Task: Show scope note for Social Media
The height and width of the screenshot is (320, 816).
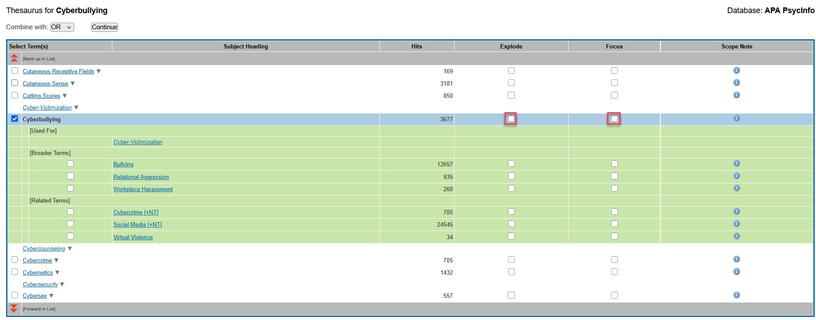Action: click(736, 224)
